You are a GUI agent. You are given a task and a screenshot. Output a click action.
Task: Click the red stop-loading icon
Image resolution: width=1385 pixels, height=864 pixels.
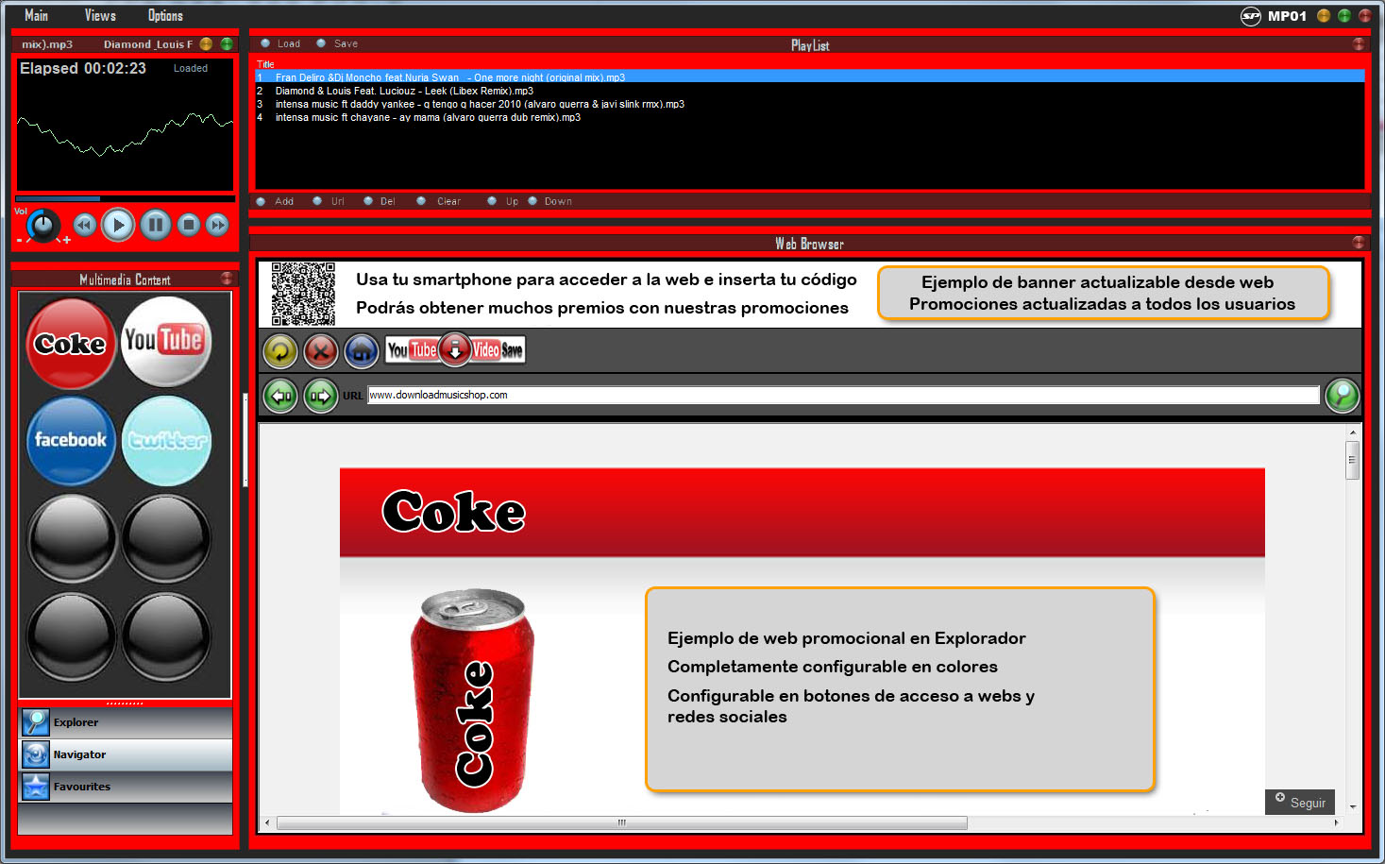click(321, 351)
